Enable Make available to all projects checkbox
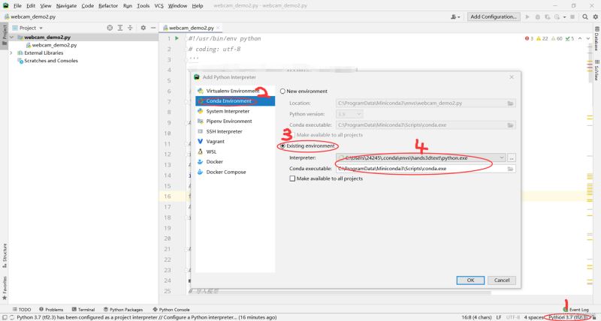The width and height of the screenshot is (601, 321). pyautogui.click(x=292, y=178)
